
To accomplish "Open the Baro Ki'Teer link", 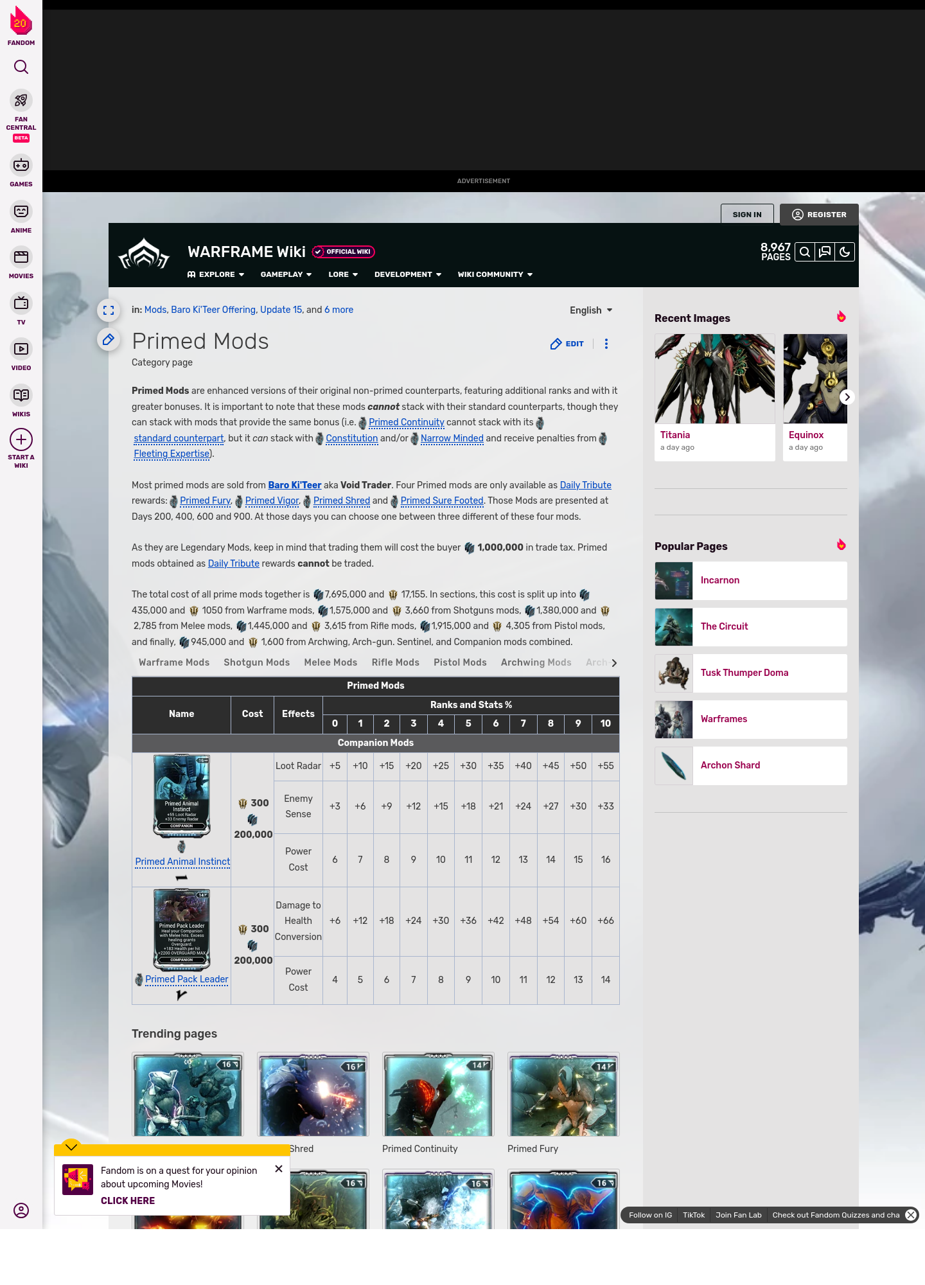I will (x=294, y=485).
